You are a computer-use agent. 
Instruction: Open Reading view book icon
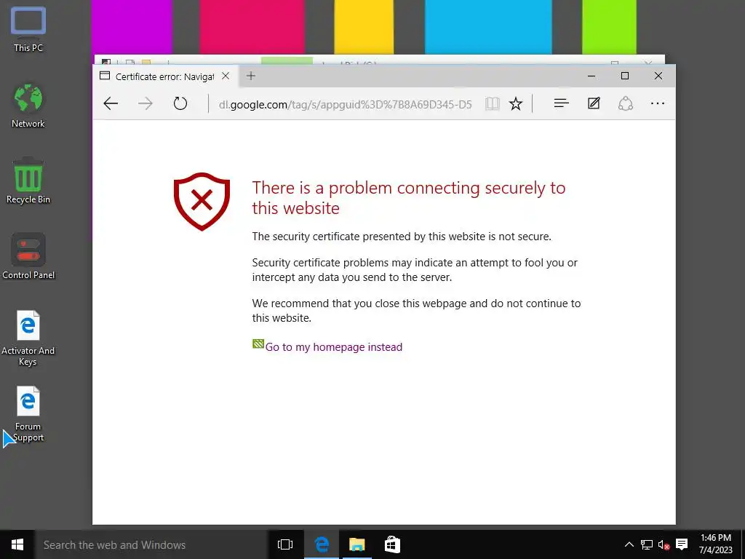[493, 103]
